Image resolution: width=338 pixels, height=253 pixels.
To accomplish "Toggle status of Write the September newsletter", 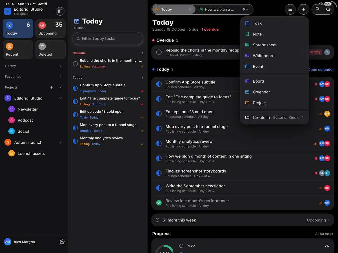I will point(159,188).
